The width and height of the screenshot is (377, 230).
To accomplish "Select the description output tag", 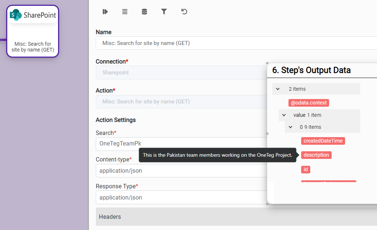I will click(316, 155).
